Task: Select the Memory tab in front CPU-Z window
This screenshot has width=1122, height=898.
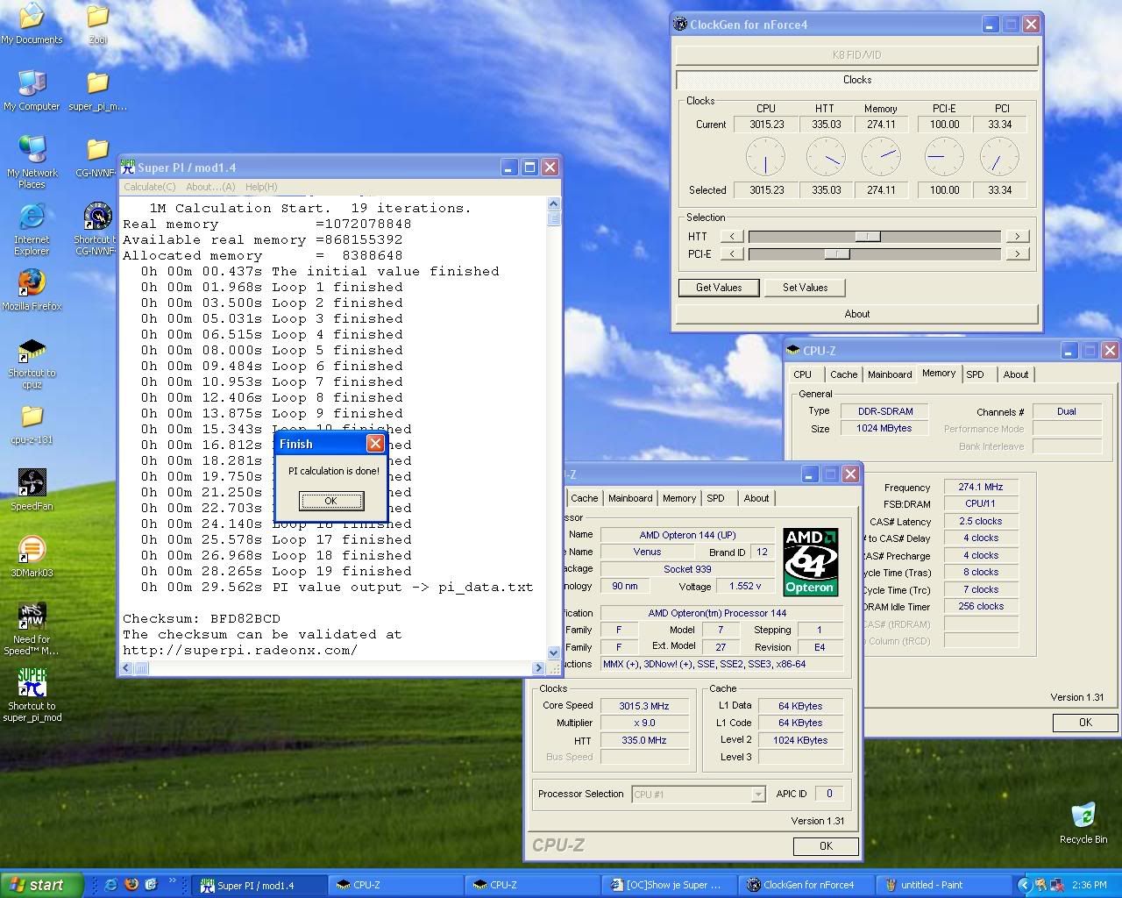Action: point(678,498)
